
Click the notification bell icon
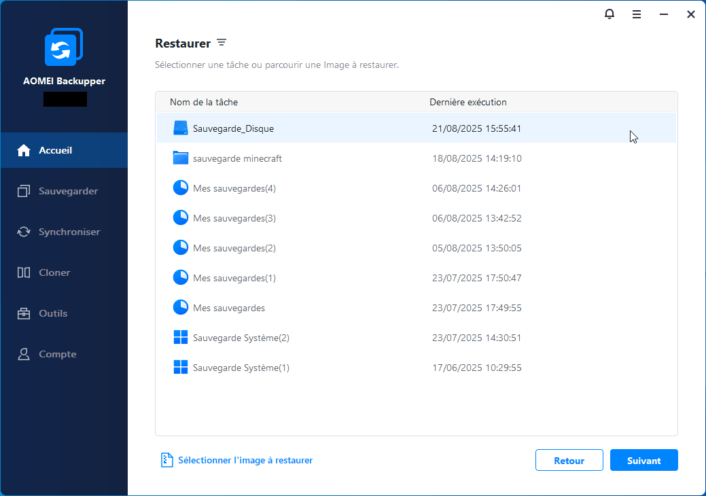[x=609, y=14]
